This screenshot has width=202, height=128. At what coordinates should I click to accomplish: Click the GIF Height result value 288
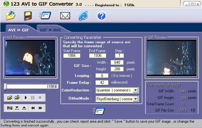pos(183,98)
